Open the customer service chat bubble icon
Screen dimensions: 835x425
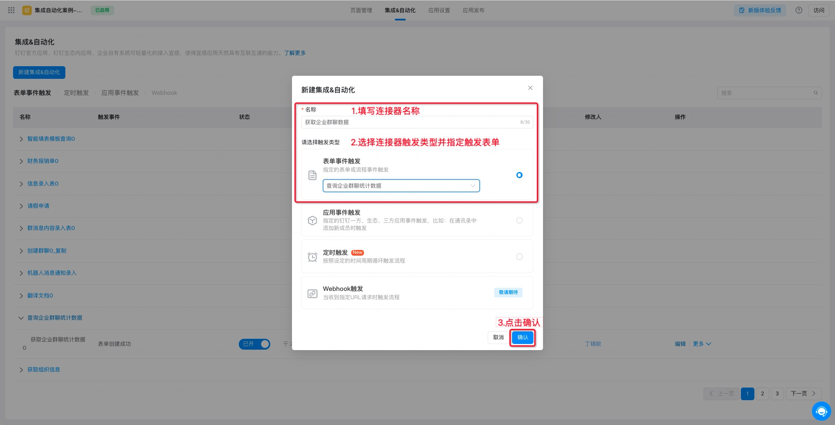[821, 411]
